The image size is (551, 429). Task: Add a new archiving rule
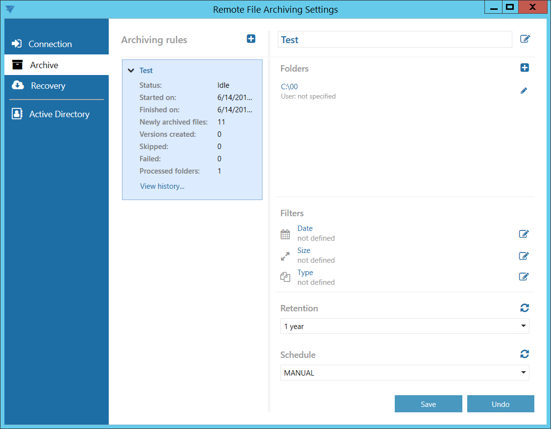(251, 39)
